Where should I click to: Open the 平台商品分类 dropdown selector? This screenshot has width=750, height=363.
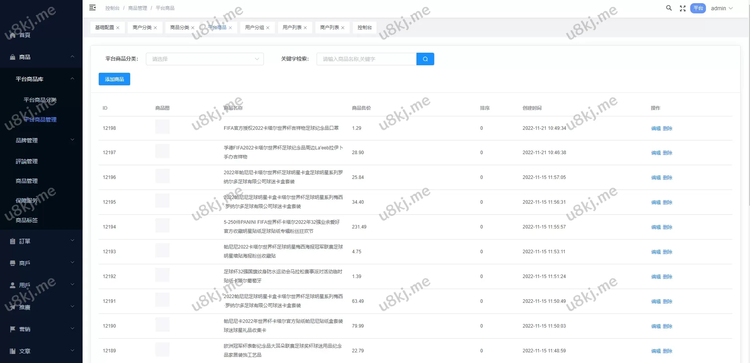point(205,59)
